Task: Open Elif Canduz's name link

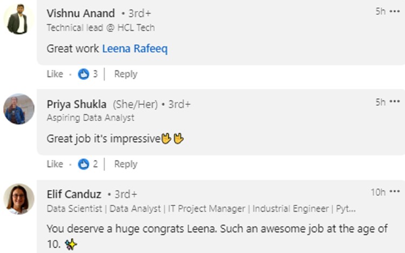Action: click(x=74, y=194)
